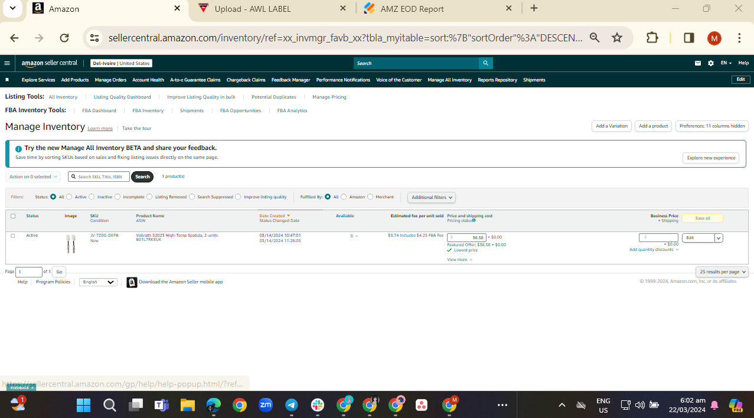Click Pricing status info icon
This screenshot has width=754, height=418.
click(x=474, y=220)
